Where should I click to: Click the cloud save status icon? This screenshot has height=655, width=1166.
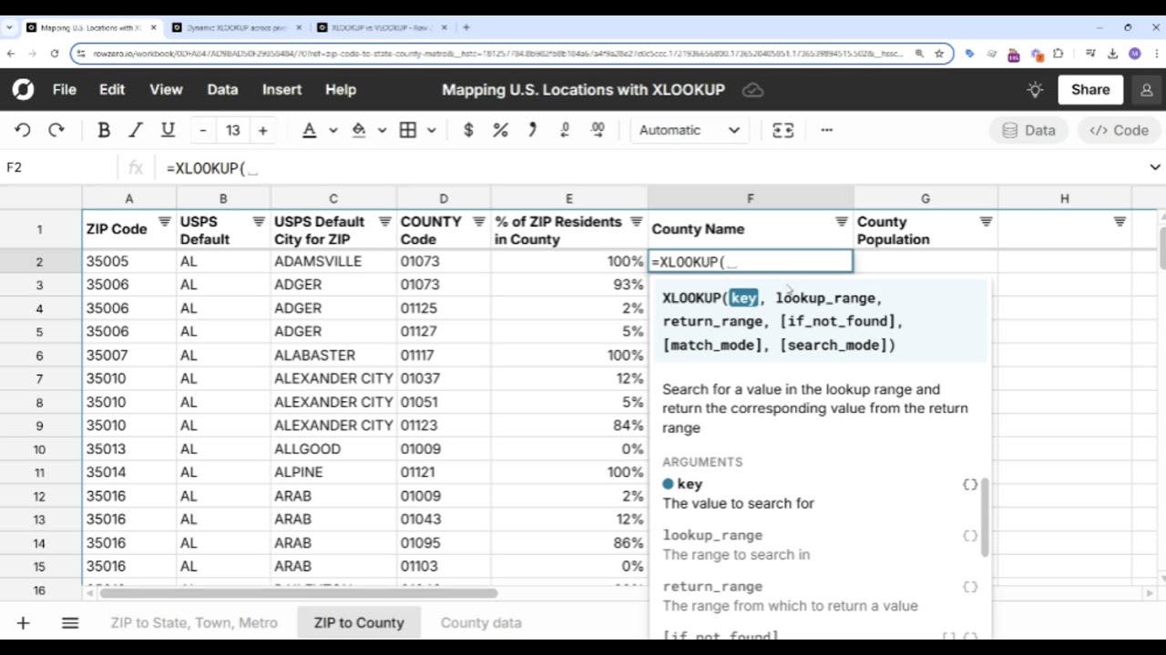click(x=753, y=89)
